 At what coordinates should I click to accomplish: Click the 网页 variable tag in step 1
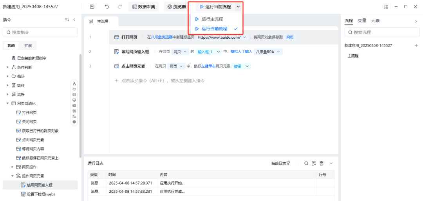[290, 38]
